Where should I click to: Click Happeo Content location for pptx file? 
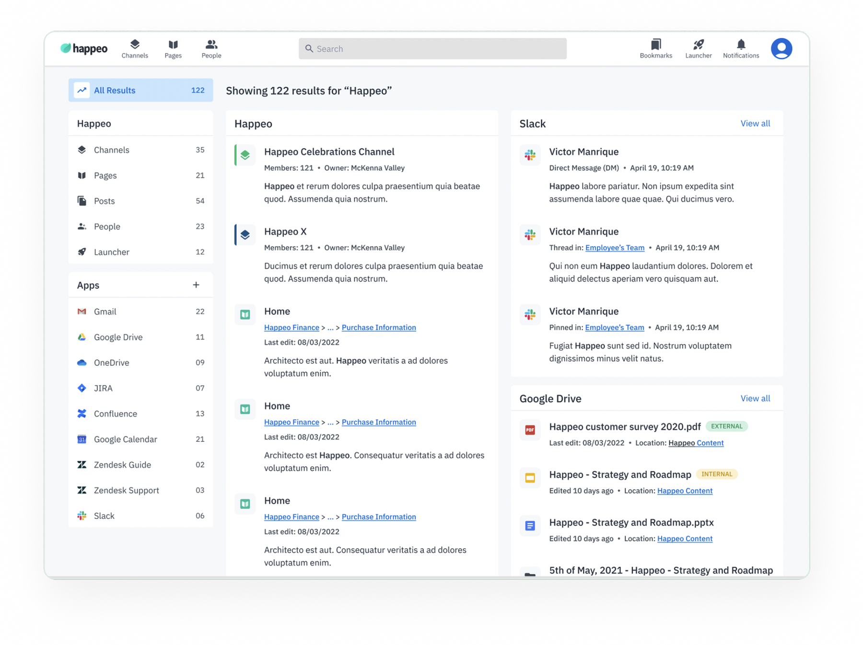click(x=685, y=539)
